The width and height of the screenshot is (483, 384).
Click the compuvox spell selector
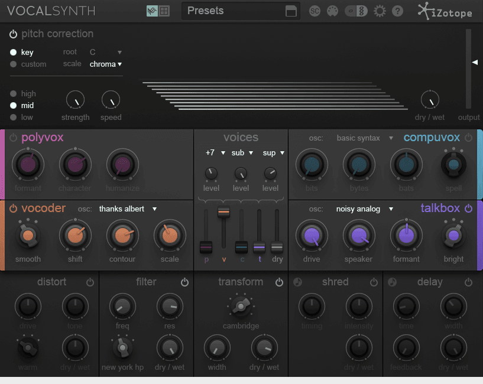453,164
